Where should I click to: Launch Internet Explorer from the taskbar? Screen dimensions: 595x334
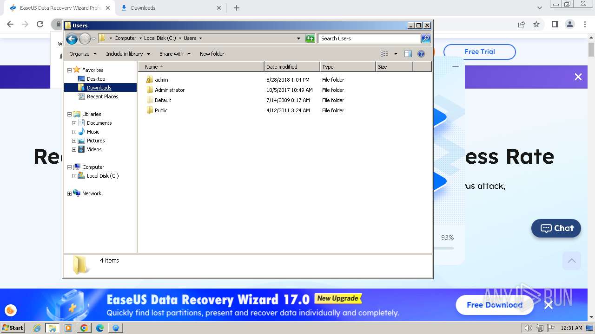pos(37,328)
